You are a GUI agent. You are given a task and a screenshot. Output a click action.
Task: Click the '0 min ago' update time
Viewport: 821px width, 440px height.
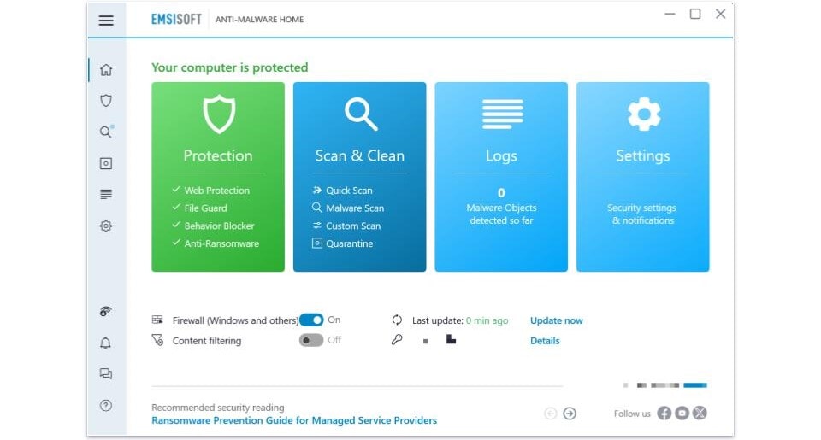[x=487, y=320]
